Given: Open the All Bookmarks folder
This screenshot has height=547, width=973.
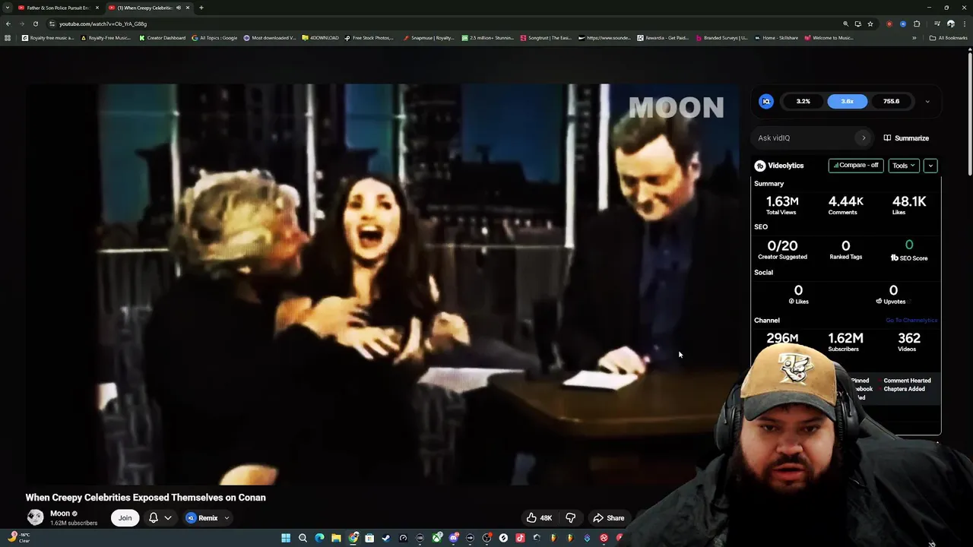Looking at the screenshot, I should (x=949, y=38).
